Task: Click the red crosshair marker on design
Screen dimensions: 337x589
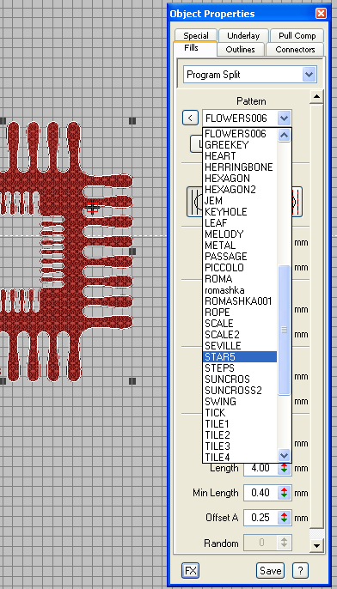Action: pos(93,207)
